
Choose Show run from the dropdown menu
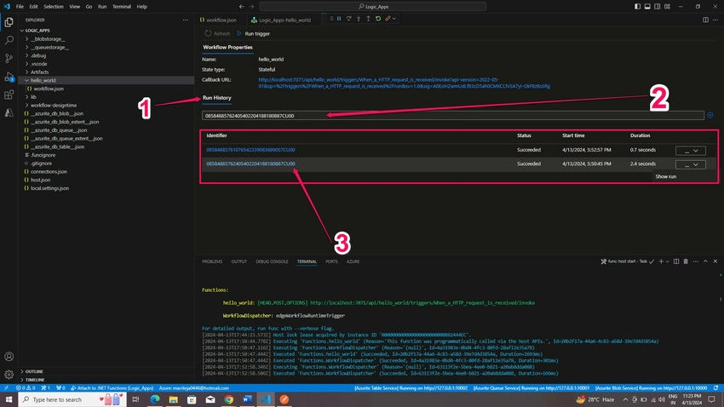666,176
